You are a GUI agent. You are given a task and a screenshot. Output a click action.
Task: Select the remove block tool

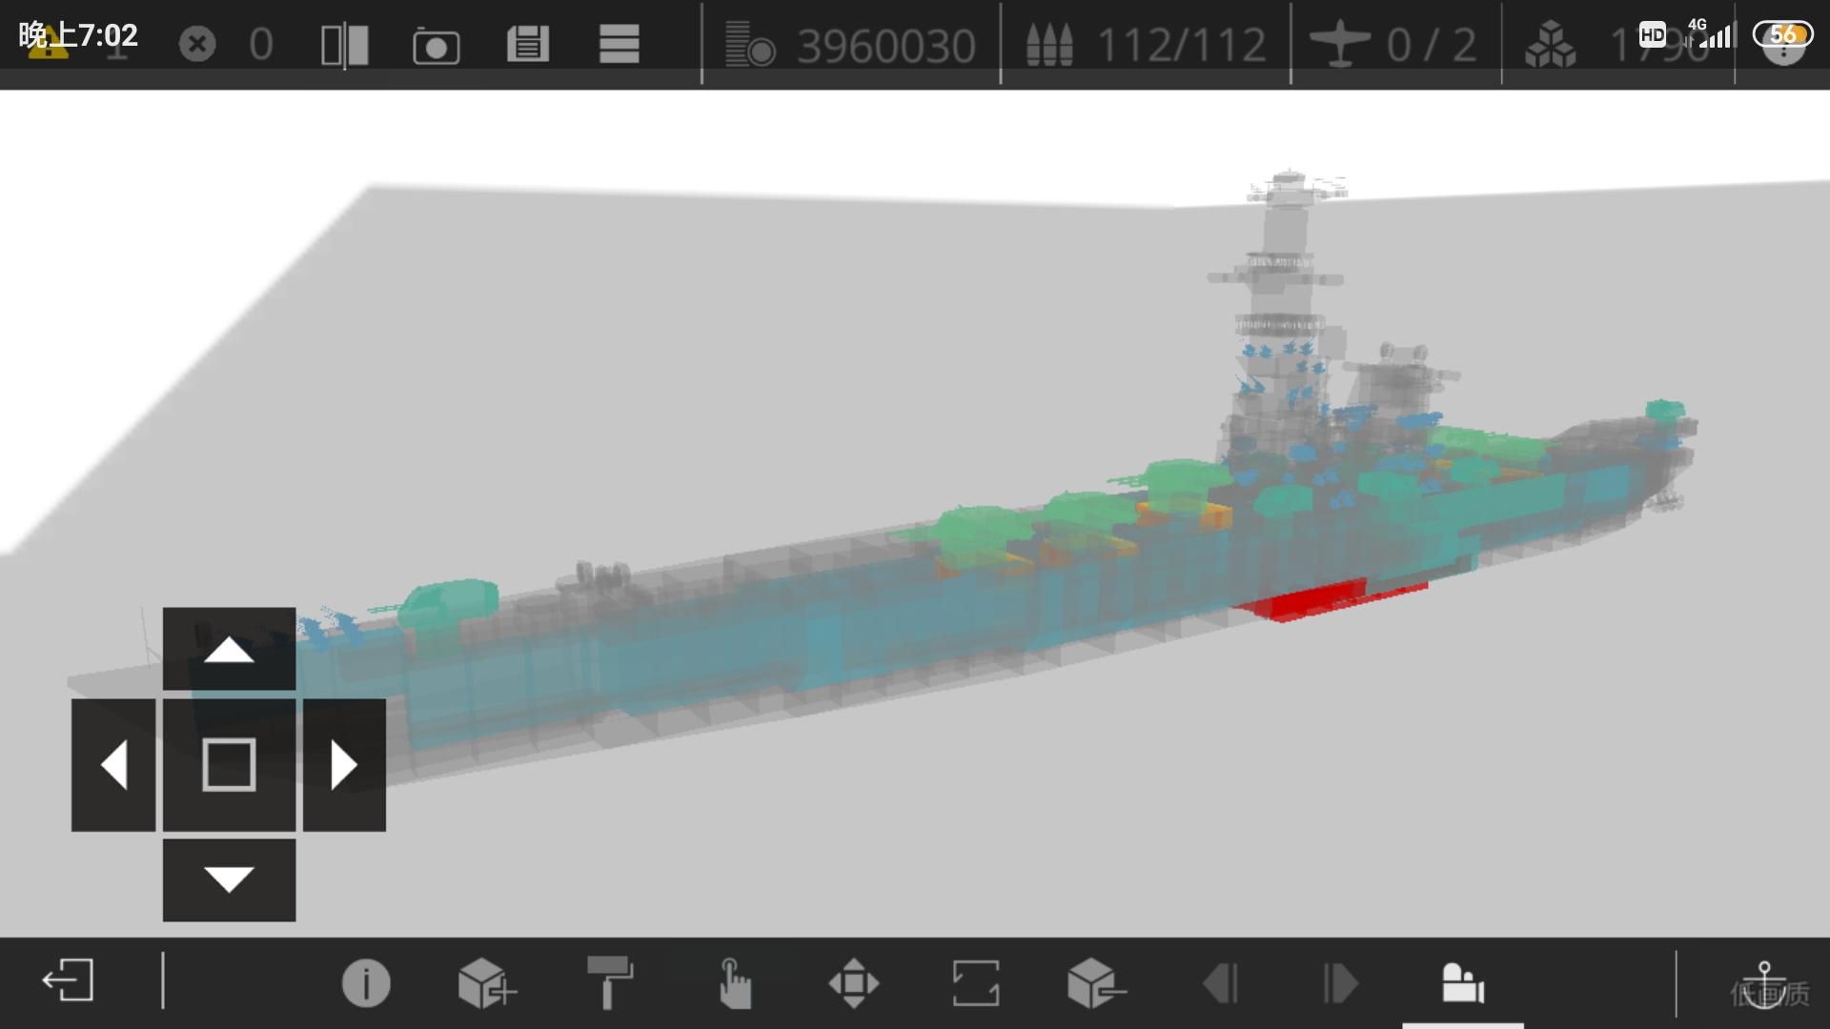[1095, 982]
